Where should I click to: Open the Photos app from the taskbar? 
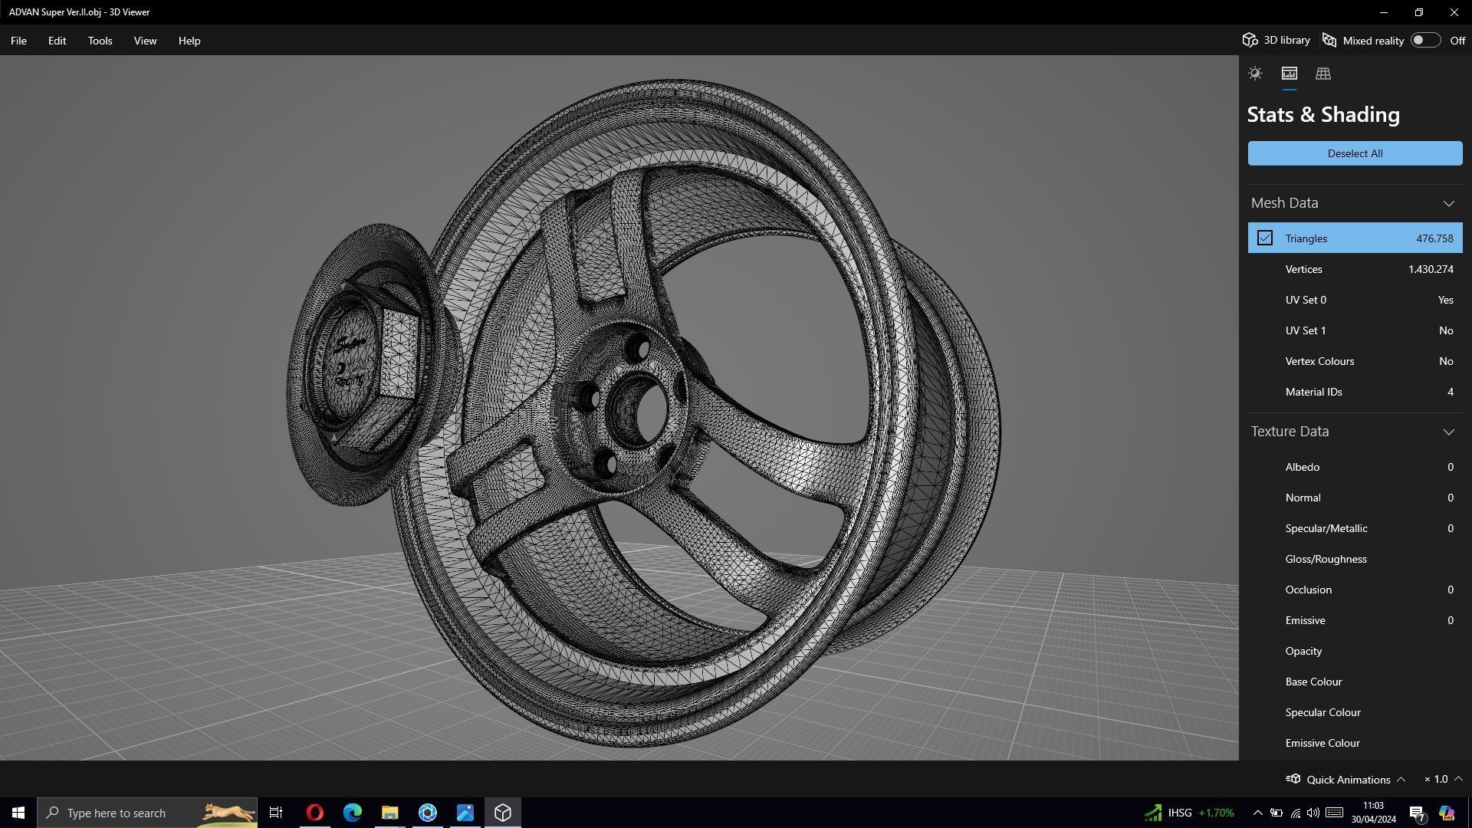465,813
